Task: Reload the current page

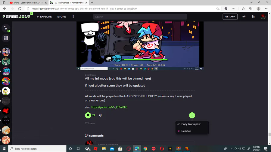Action: [20, 9]
